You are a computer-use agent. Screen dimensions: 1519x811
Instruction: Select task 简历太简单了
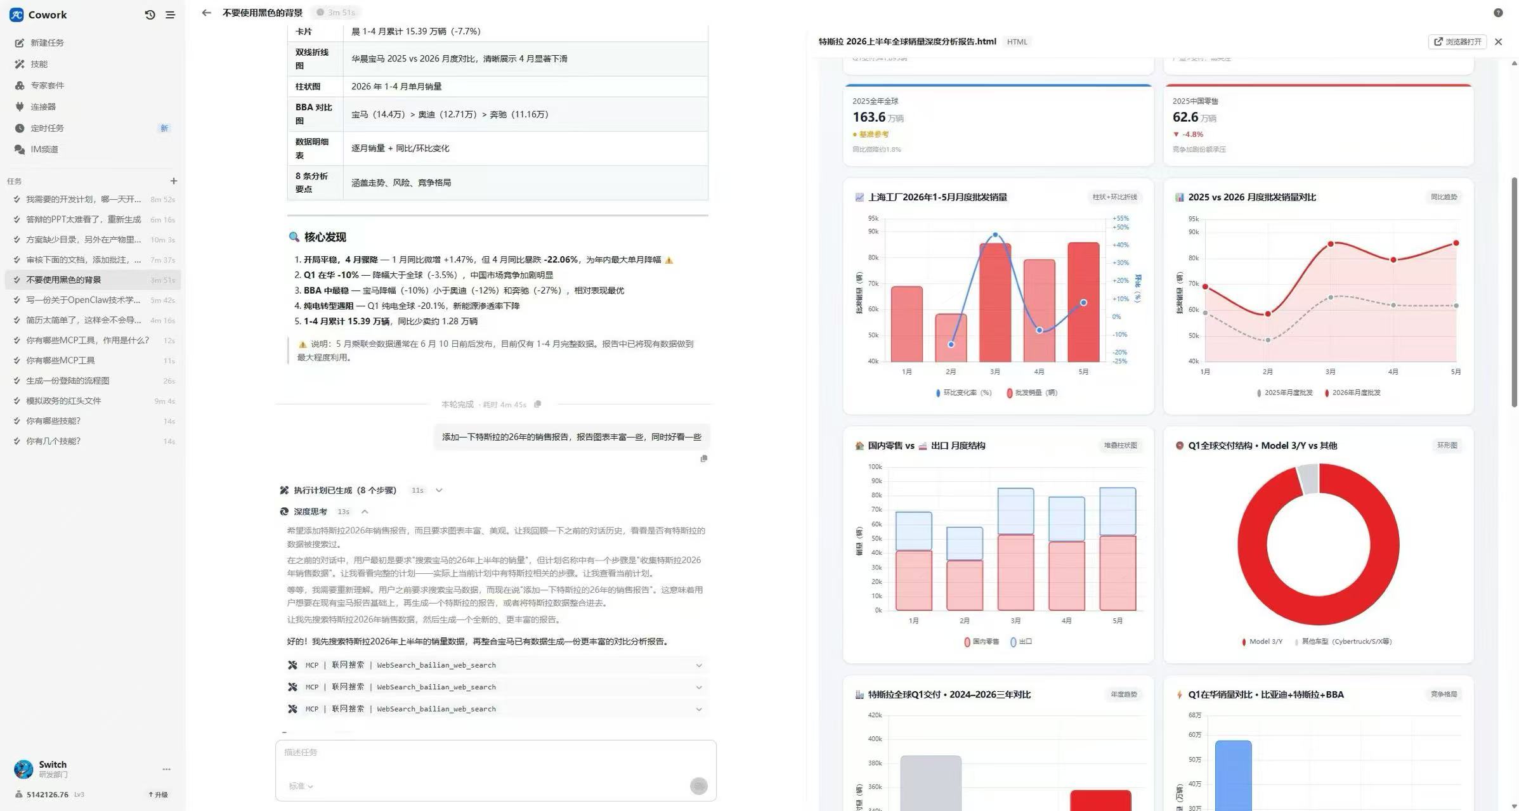[93, 320]
